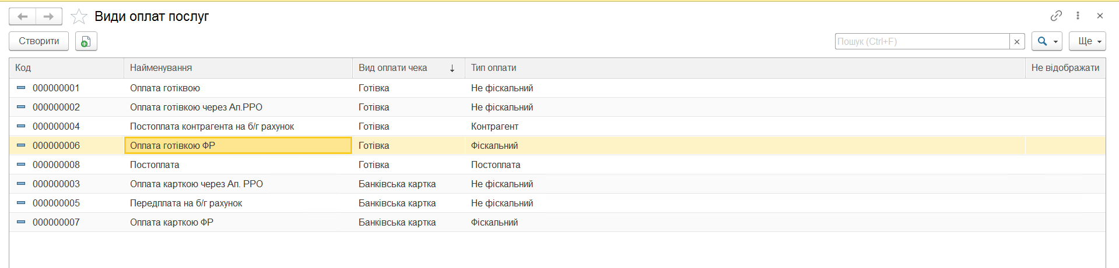Sort by Вид оплати чека column
Viewport: 1119px width, 268px height.
[x=393, y=68]
